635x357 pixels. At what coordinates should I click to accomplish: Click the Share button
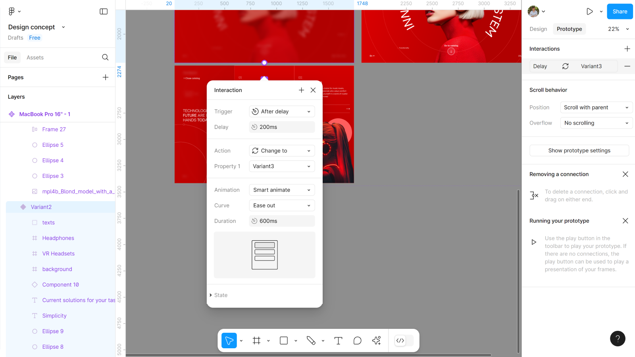[620, 12]
